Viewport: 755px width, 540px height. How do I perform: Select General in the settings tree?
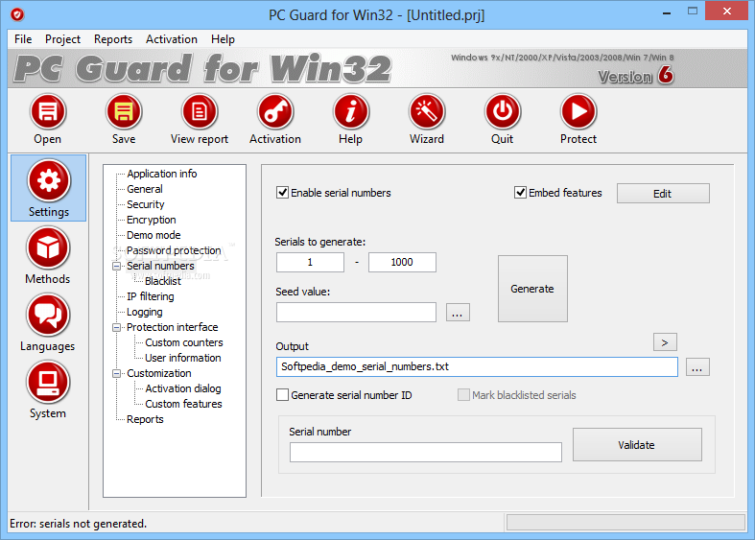click(x=145, y=189)
